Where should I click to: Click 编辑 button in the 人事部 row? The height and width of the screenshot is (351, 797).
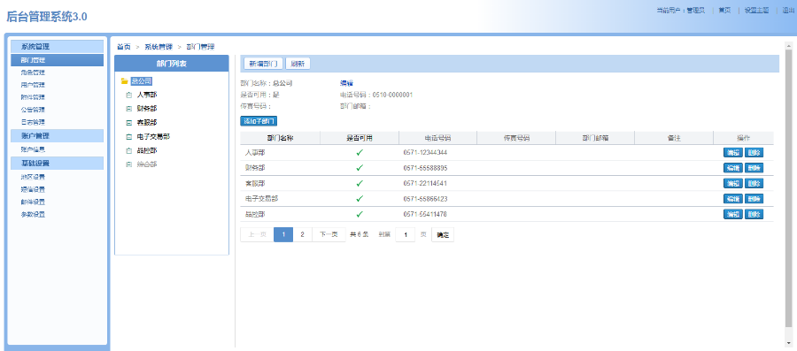(x=733, y=153)
